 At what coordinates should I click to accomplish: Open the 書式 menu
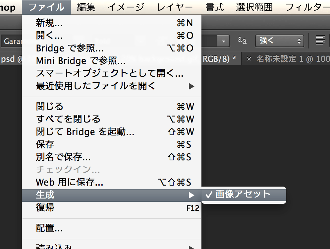coord(215,7)
